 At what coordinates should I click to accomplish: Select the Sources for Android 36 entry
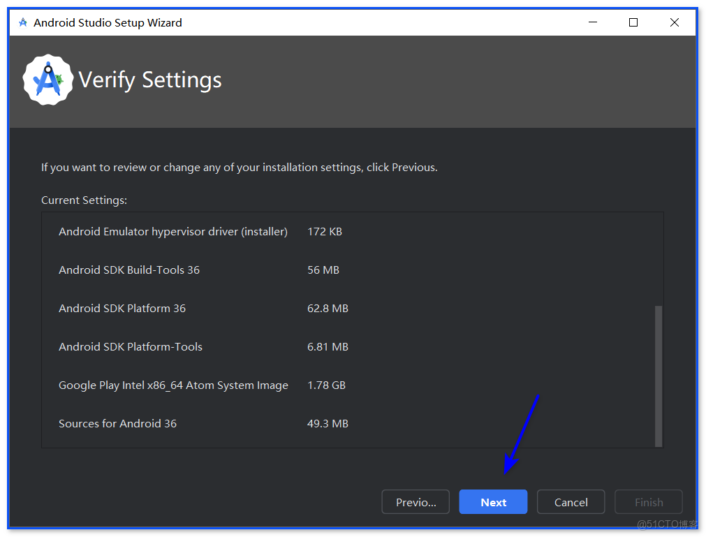pos(117,423)
